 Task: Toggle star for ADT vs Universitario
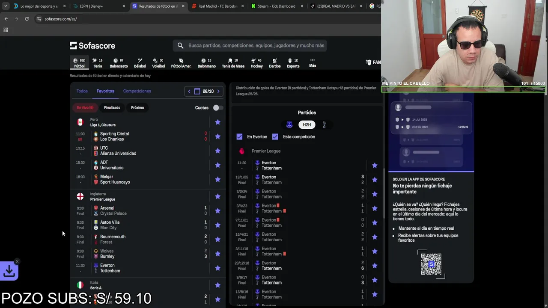click(x=217, y=165)
